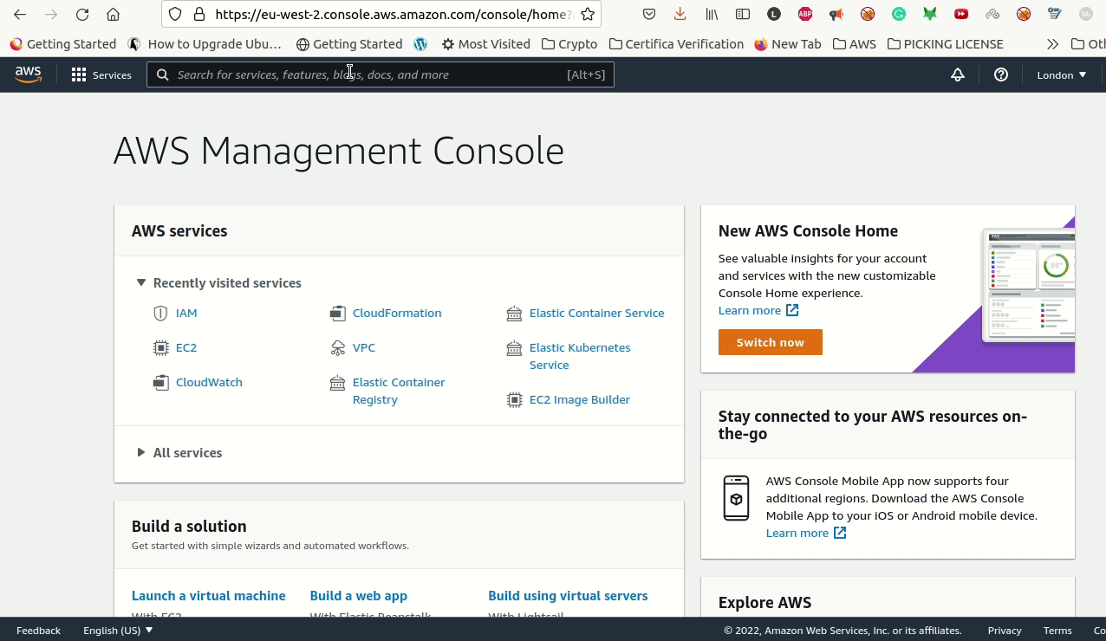
Task: Show more bookmarks chevron
Action: [1052, 44]
